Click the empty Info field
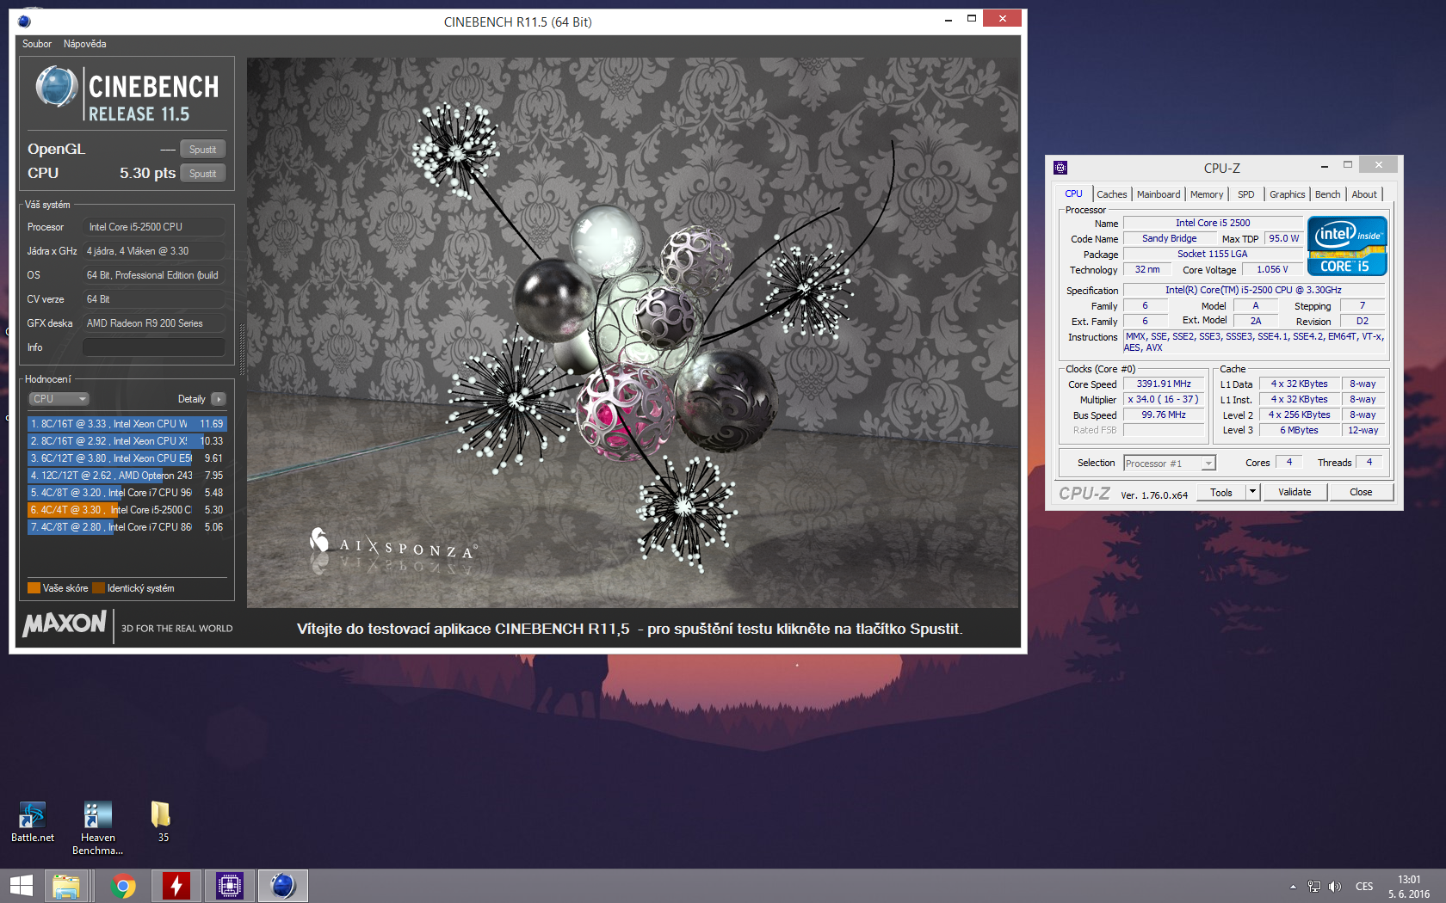 [153, 347]
